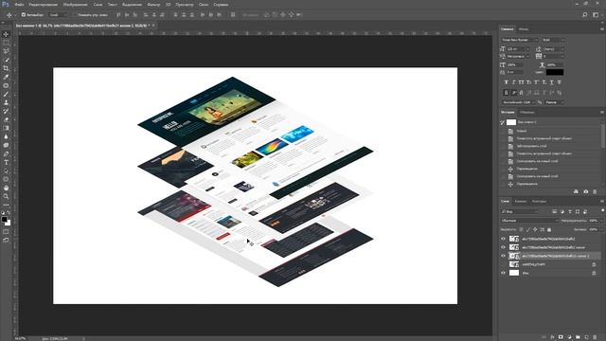Select the Eyedropper tool
Image resolution: width=606 pixels, height=341 pixels.
[x=6, y=77]
